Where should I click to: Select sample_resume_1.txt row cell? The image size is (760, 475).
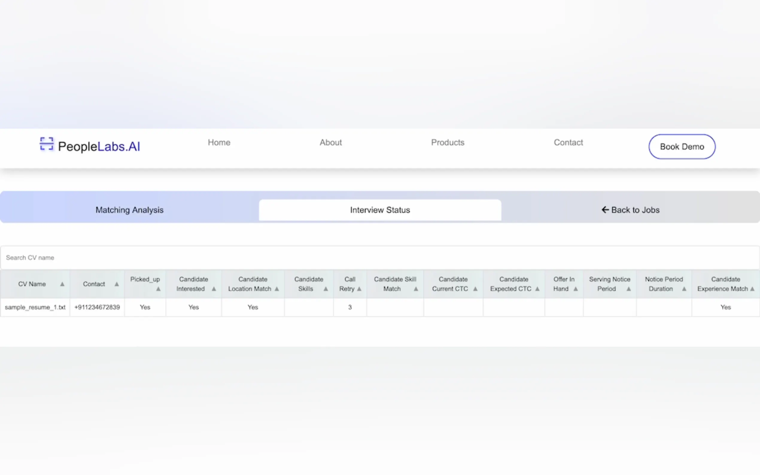35,307
